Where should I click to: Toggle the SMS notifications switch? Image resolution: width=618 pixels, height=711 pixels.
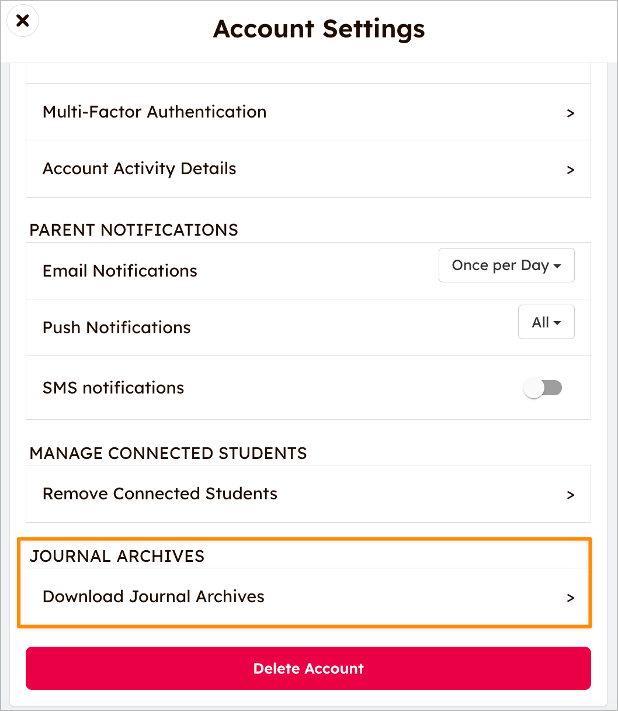(x=543, y=388)
